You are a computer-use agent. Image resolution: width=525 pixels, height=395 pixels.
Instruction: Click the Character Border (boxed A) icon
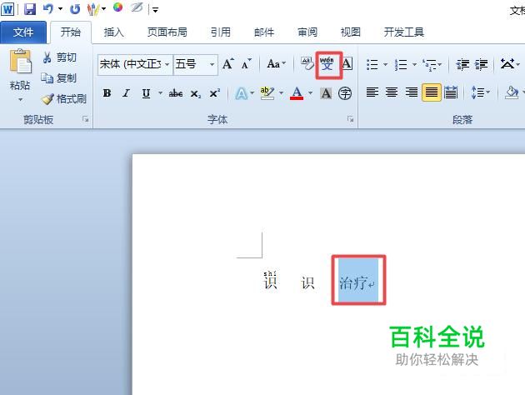(347, 63)
